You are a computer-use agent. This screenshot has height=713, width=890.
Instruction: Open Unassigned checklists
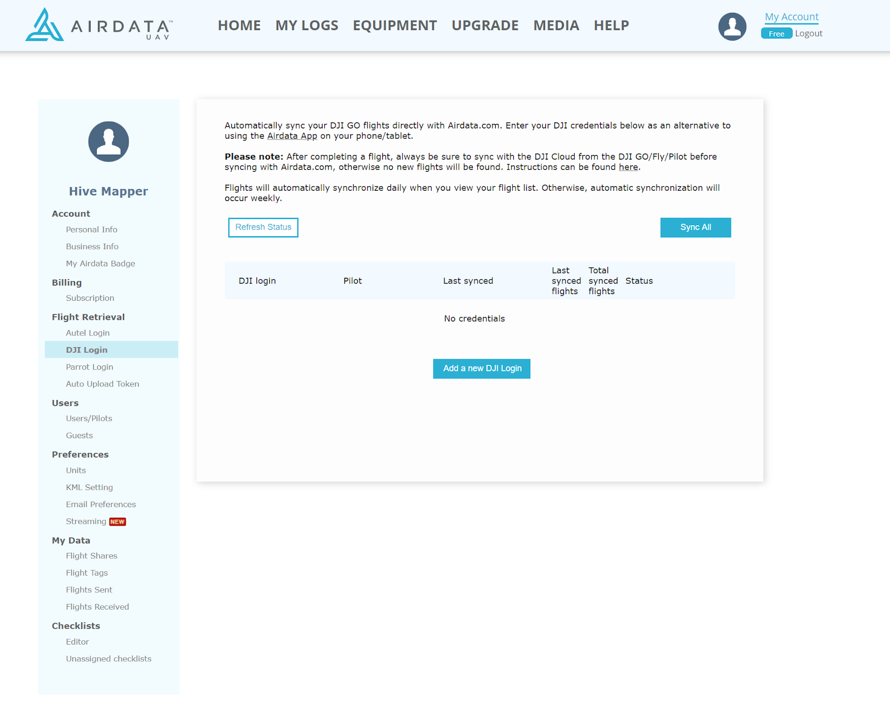[x=108, y=659]
